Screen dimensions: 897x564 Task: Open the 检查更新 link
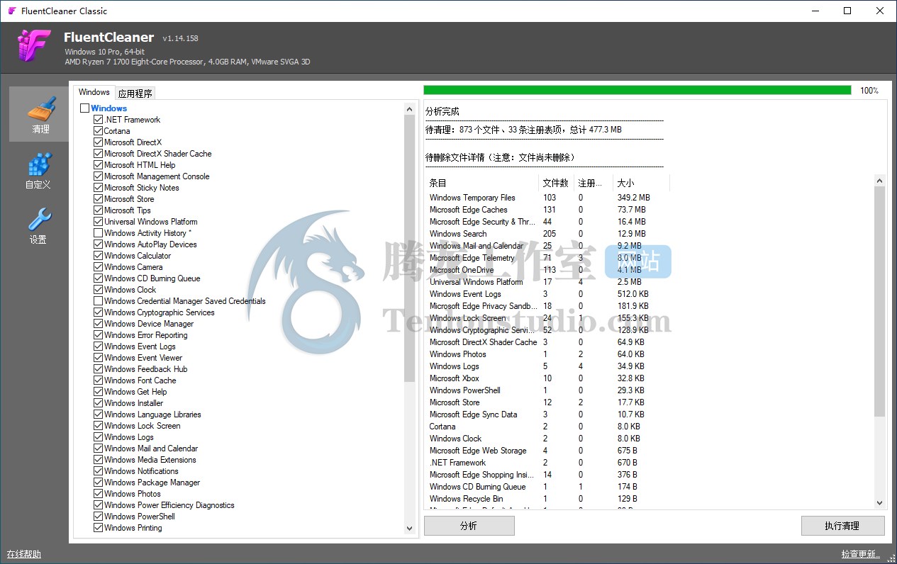(x=860, y=554)
